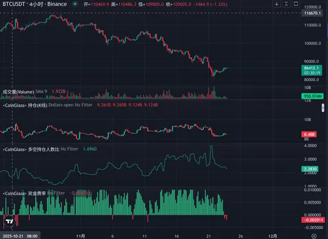Click the 120000.0 price axis label
The width and height of the screenshot is (328, 239).
pyautogui.click(x=312, y=7)
